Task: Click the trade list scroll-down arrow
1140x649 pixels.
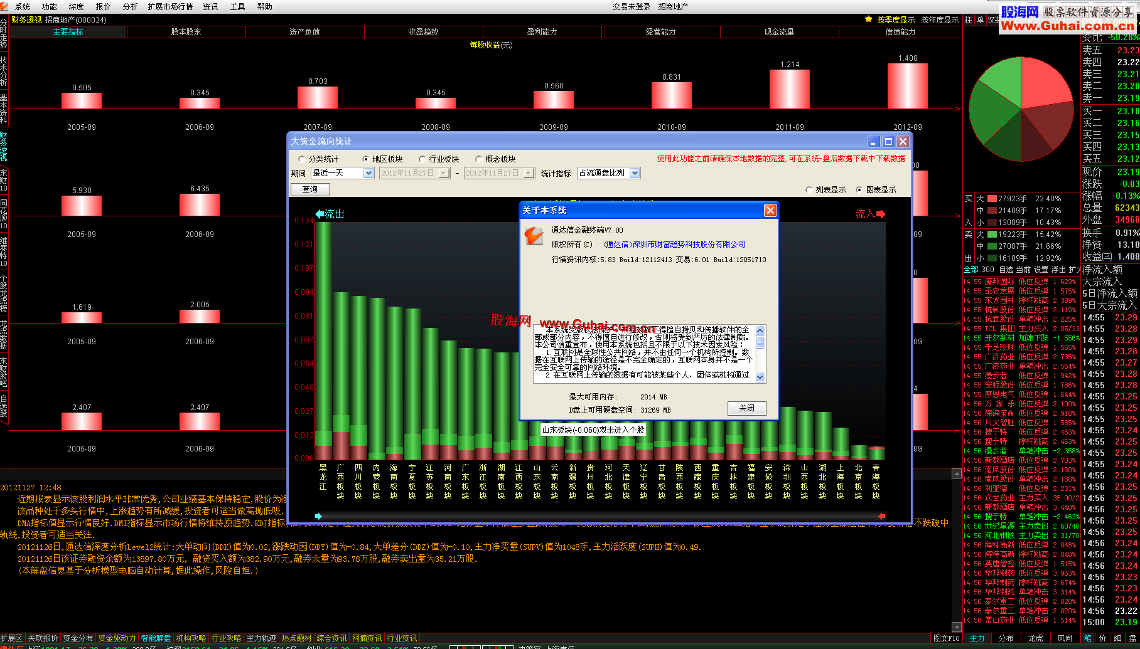Action: [957, 626]
